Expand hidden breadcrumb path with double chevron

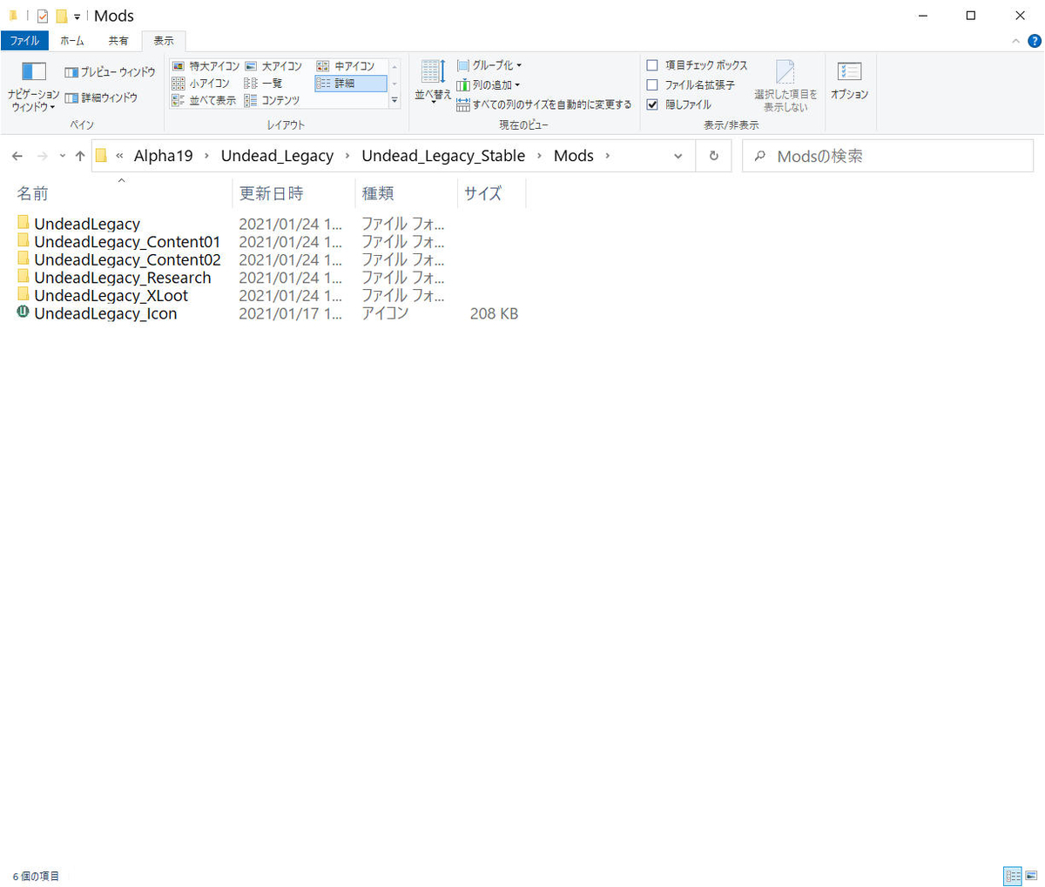pyautogui.click(x=119, y=156)
